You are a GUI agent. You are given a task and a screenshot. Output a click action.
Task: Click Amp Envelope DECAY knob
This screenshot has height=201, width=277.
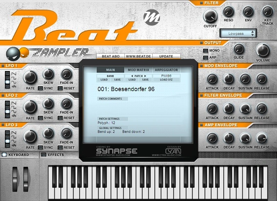(x=229, y=138)
